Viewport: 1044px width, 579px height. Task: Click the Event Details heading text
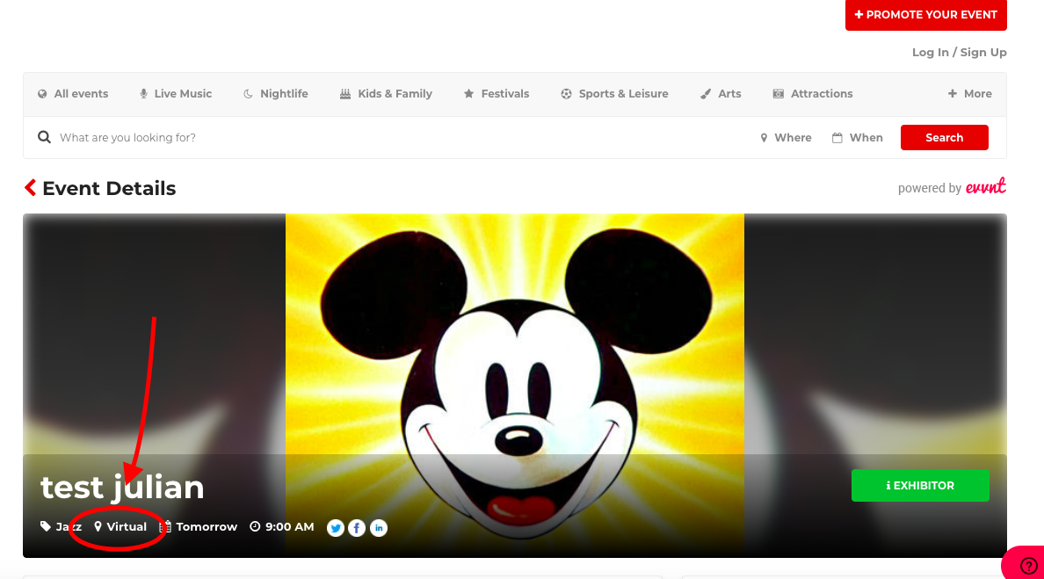point(109,188)
